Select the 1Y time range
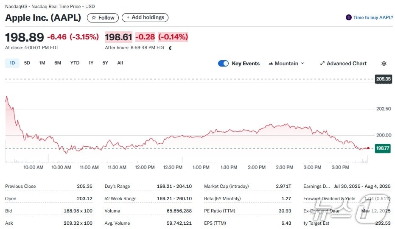Image resolution: width=395 pixels, height=229 pixels. (x=91, y=63)
